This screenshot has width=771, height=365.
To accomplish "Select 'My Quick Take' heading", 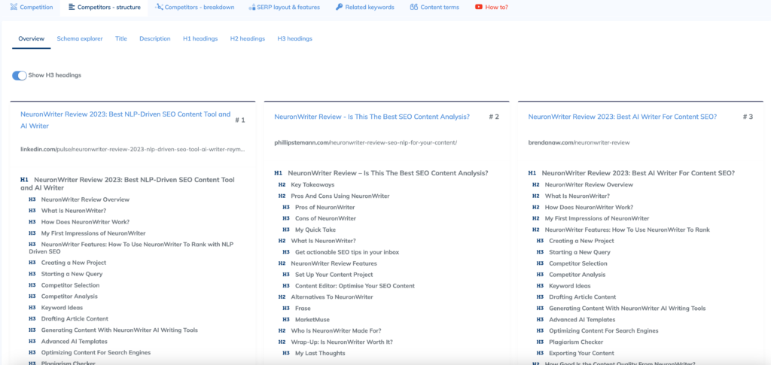I will 316,230.
